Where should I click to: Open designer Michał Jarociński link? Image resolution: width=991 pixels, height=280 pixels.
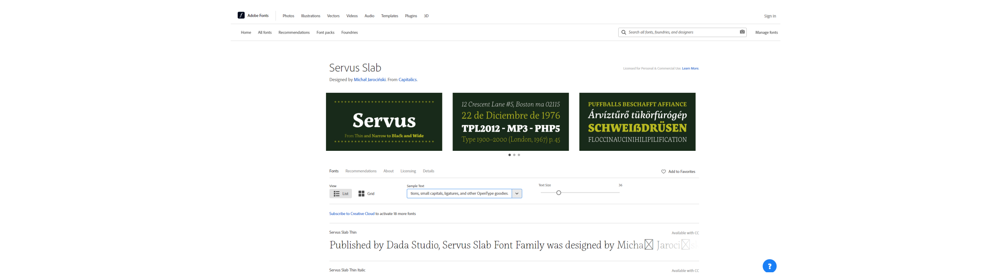coord(369,80)
